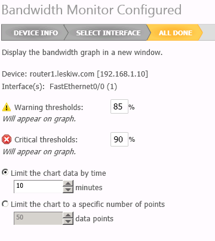
Task: Click the yellow warning triangle icon
Action: click(7, 107)
